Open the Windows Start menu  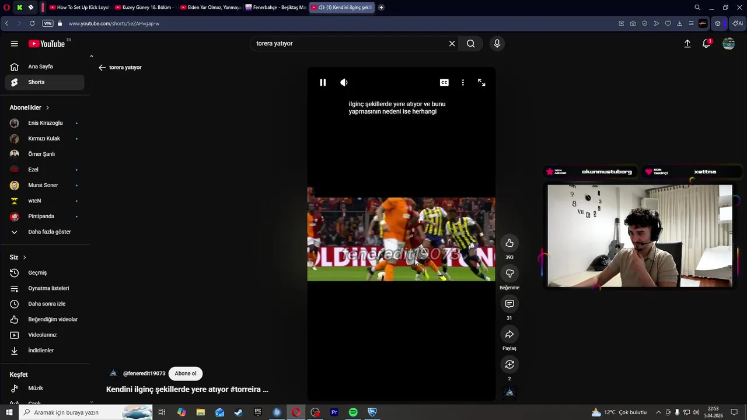click(x=9, y=412)
